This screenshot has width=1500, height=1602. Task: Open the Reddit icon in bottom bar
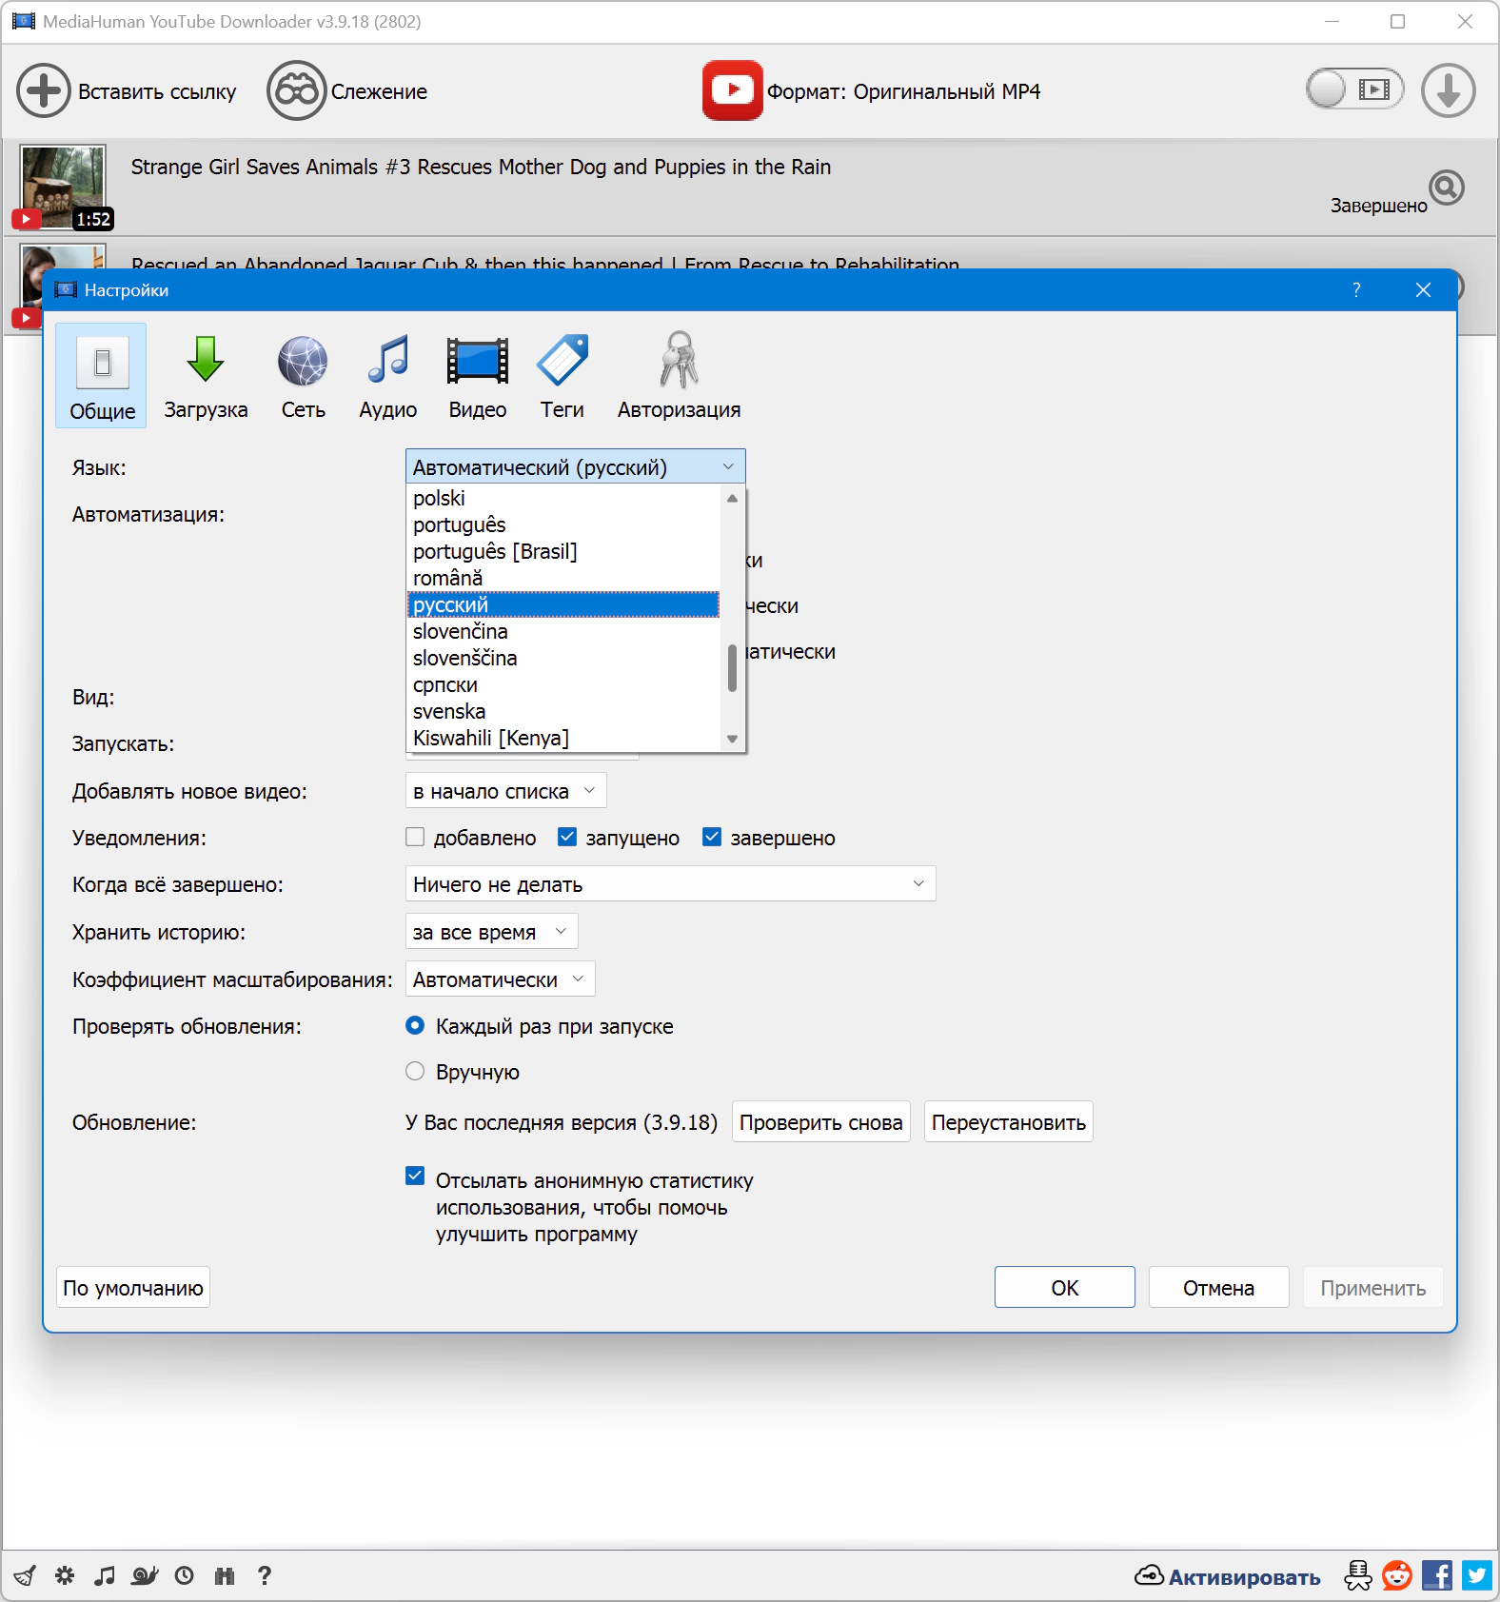tap(1396, 1575)
